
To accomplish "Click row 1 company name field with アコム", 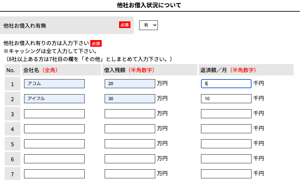I will pyautogui.click(x=54, y=83).
